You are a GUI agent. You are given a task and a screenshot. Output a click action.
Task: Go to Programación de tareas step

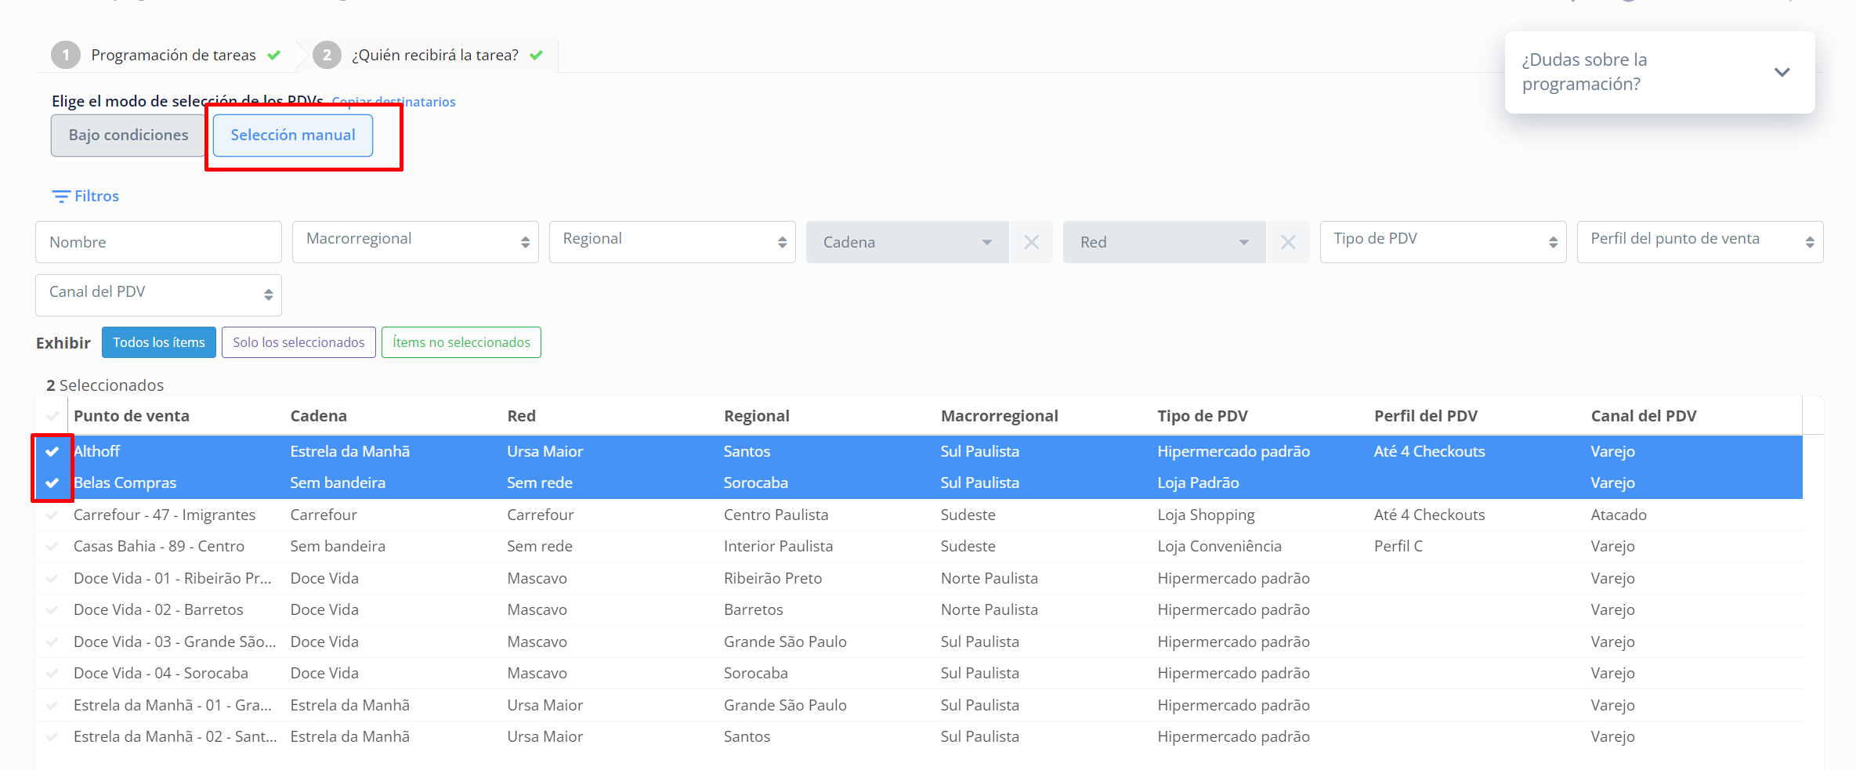click(x=173, y=55)
